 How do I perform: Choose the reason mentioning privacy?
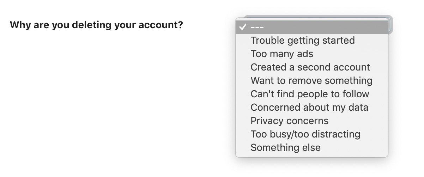click(x=289, y=121)
